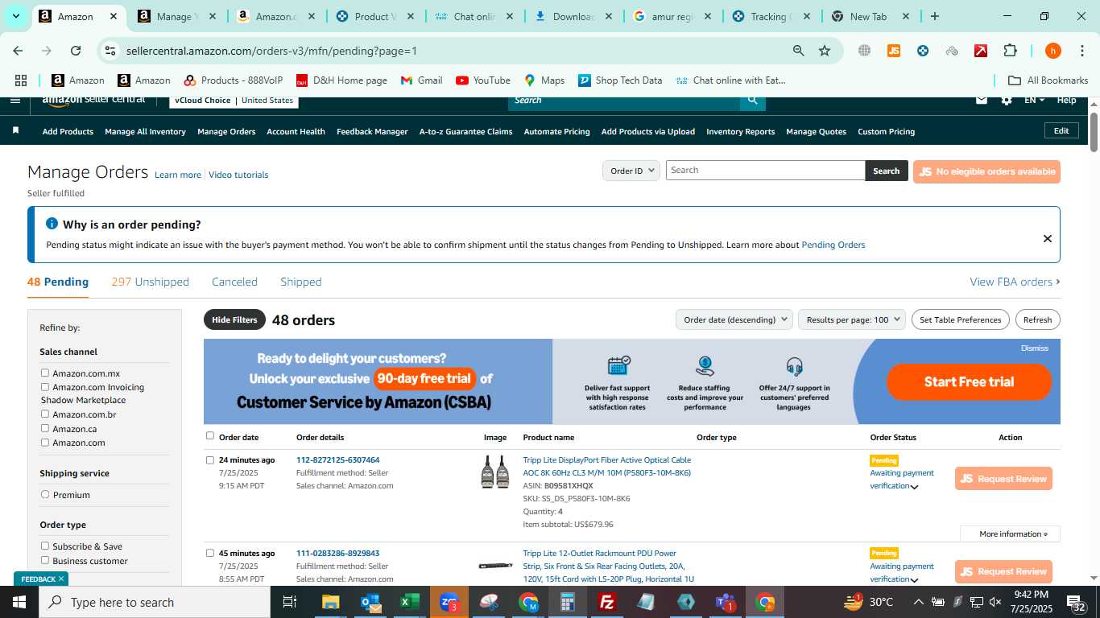1100x618 pixels.
Task: Click the DisplayPort cable product thumbnail
Action: point(495,472)
